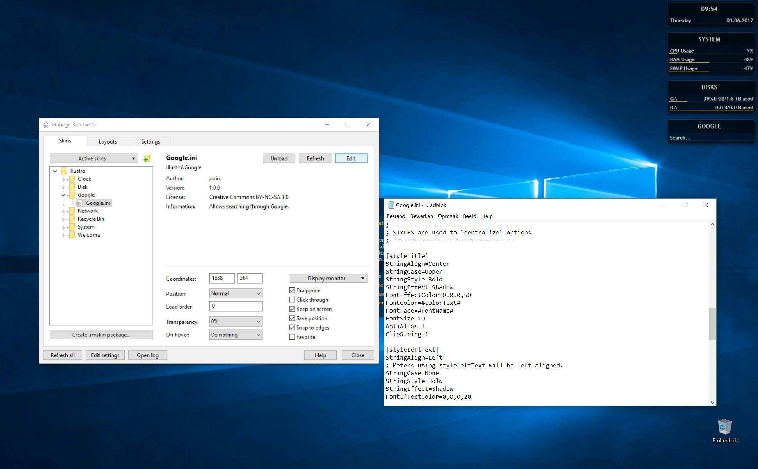Expand the Network folder in tree
Image resolution: width=758 pixels, height=469 pixels.
coord(63,211)
